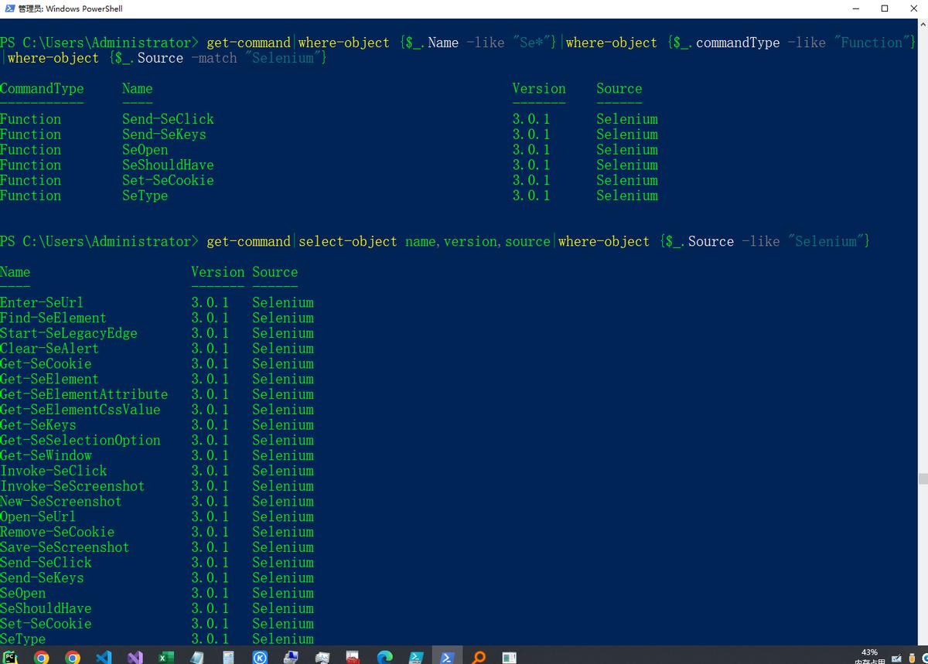Screen dimensions: 928x664
Task: Click the Get-SeElementCssValue entry
Action: click(80, 410)
